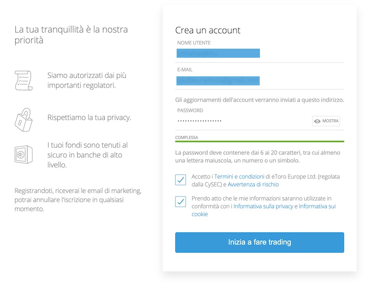Click the eye icon in MOSTRA button

click(x=317, y=121)
